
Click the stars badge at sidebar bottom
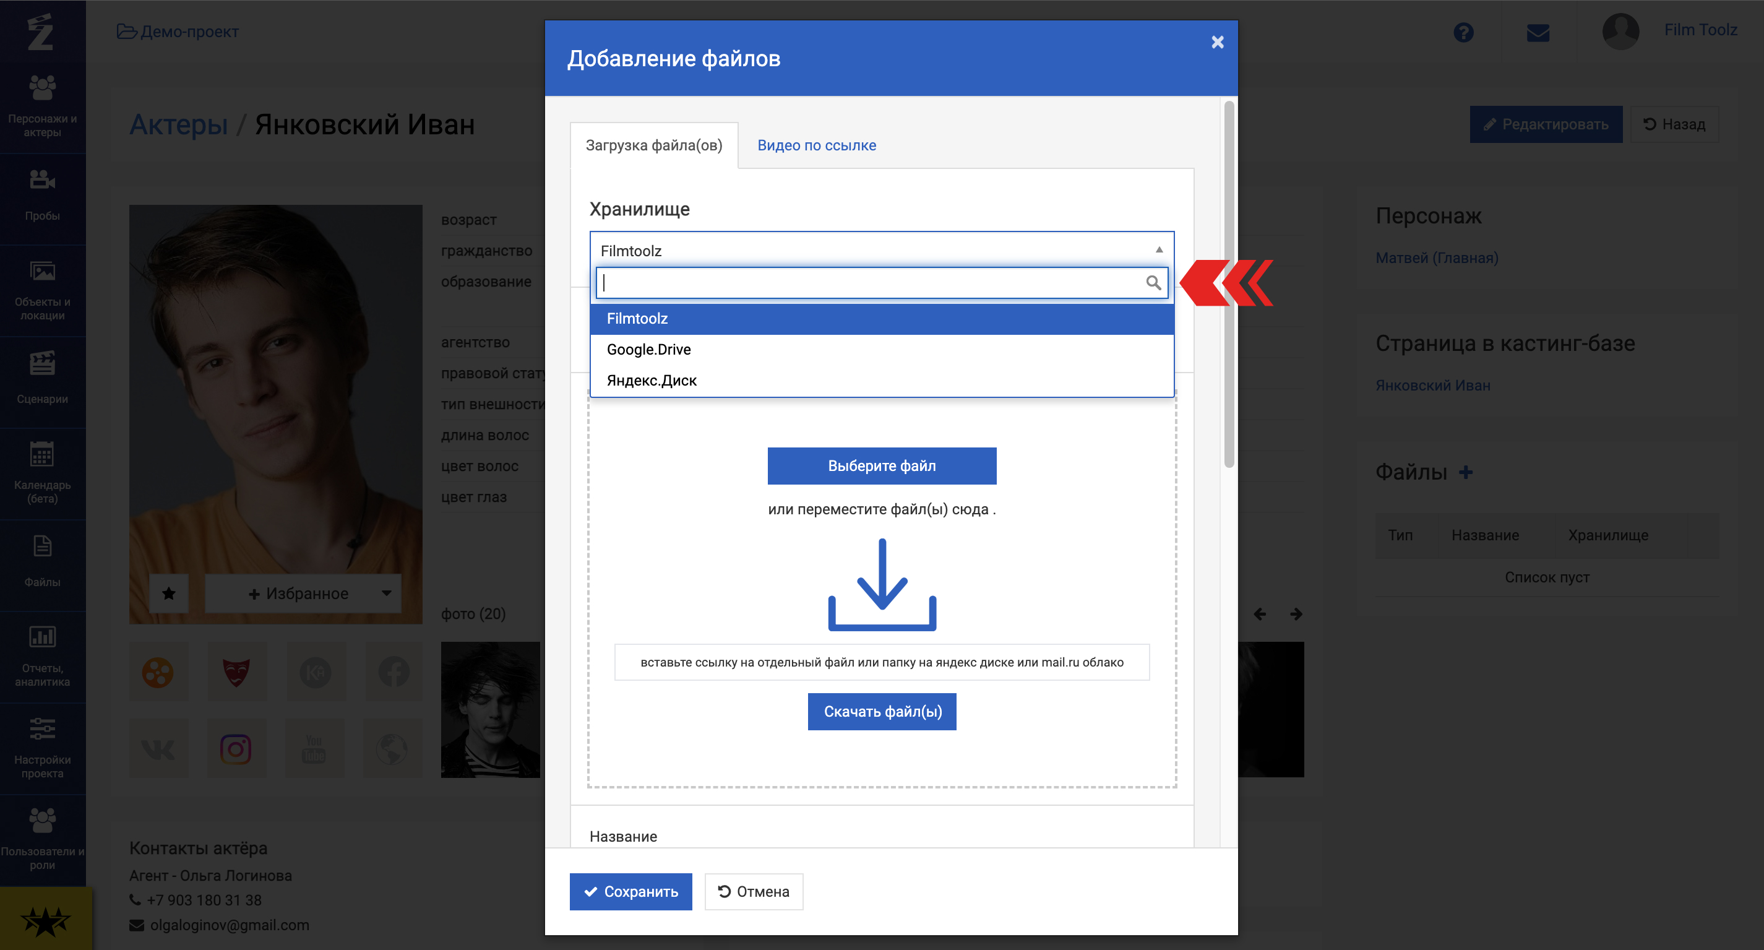(x=45, y=920)
